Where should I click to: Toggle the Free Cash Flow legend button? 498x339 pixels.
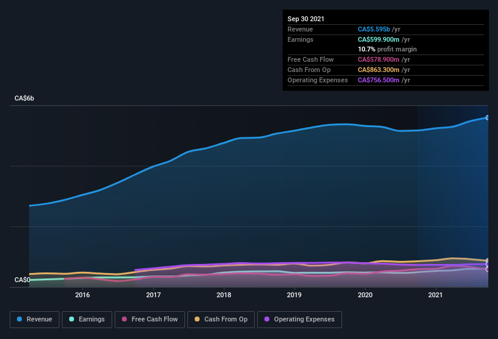click(150, 320)
